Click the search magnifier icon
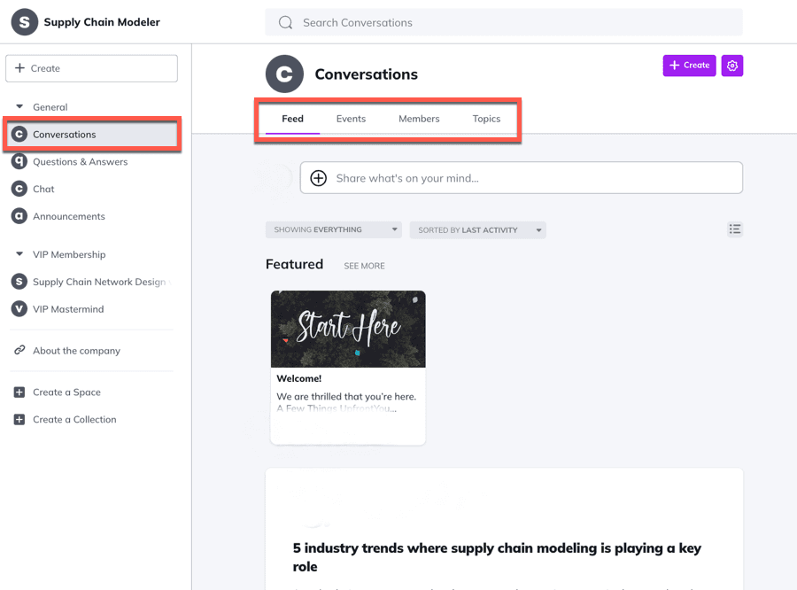This screenshot has height=590, width=797. [285, 23]
